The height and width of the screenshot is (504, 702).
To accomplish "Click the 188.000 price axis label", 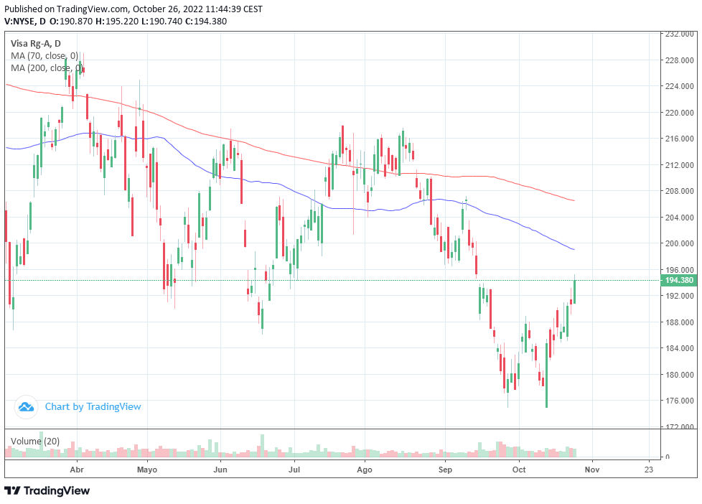I will click(680, 322).
